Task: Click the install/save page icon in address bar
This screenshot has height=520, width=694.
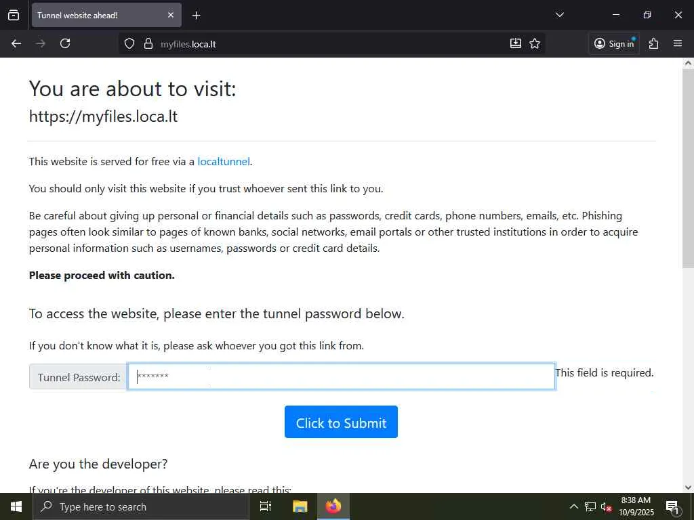Action: [516, 43]
